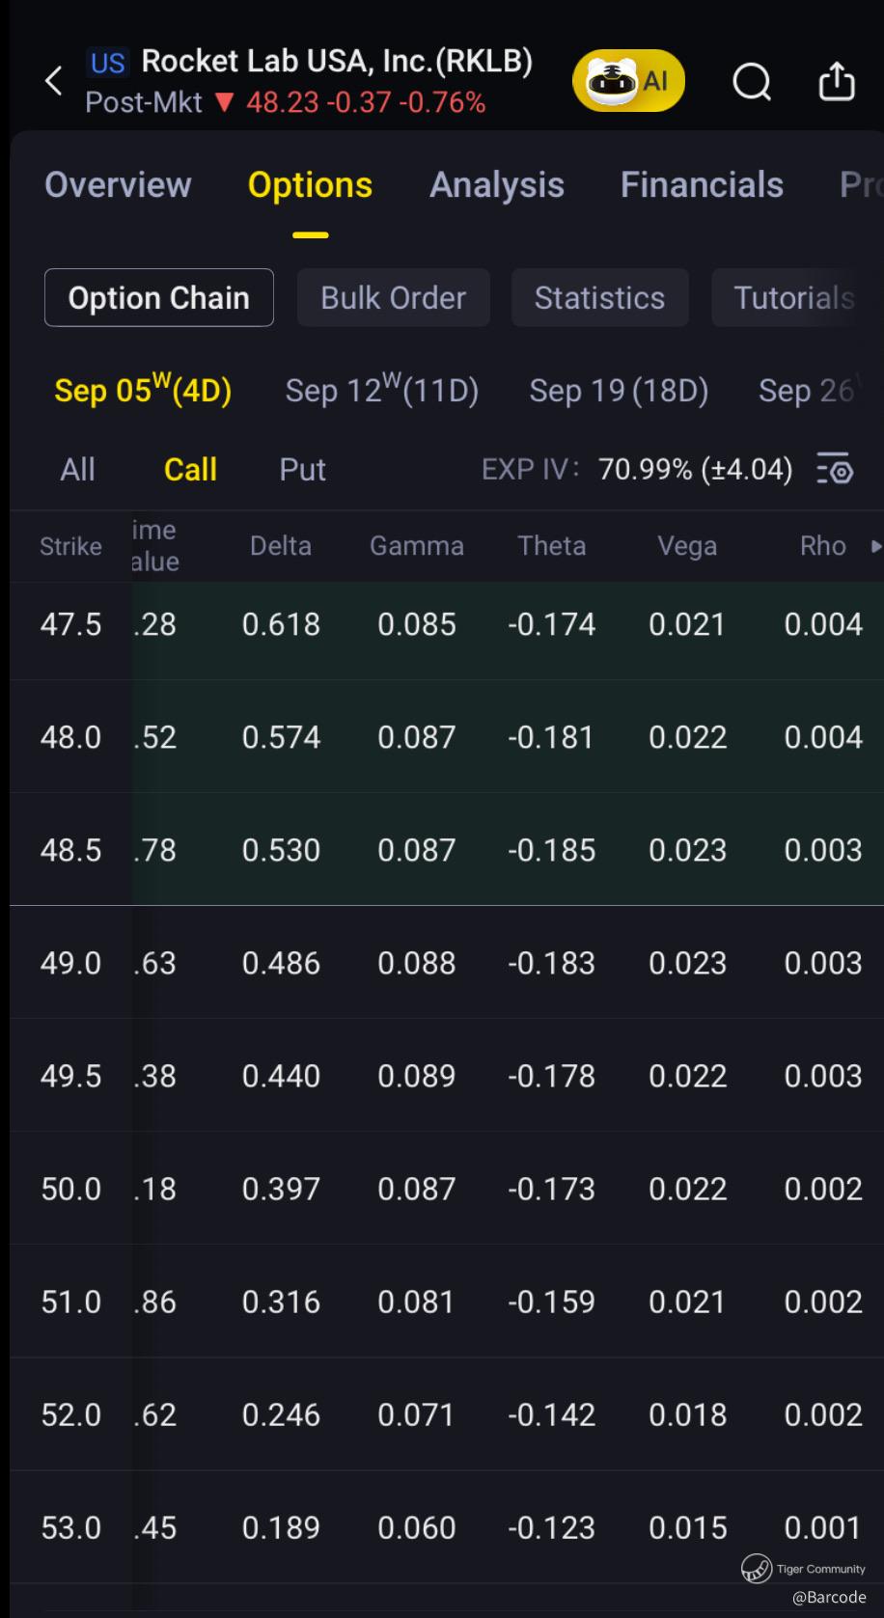
Task: Choose the Sep 12 weekly expiry
Action: click(x=381, y=391)
